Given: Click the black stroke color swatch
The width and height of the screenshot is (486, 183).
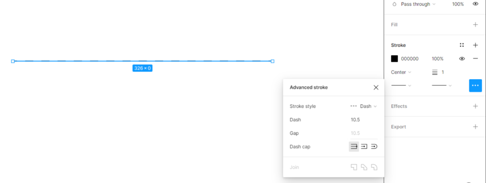Looking at the screenshot, I should coord(394,58).
